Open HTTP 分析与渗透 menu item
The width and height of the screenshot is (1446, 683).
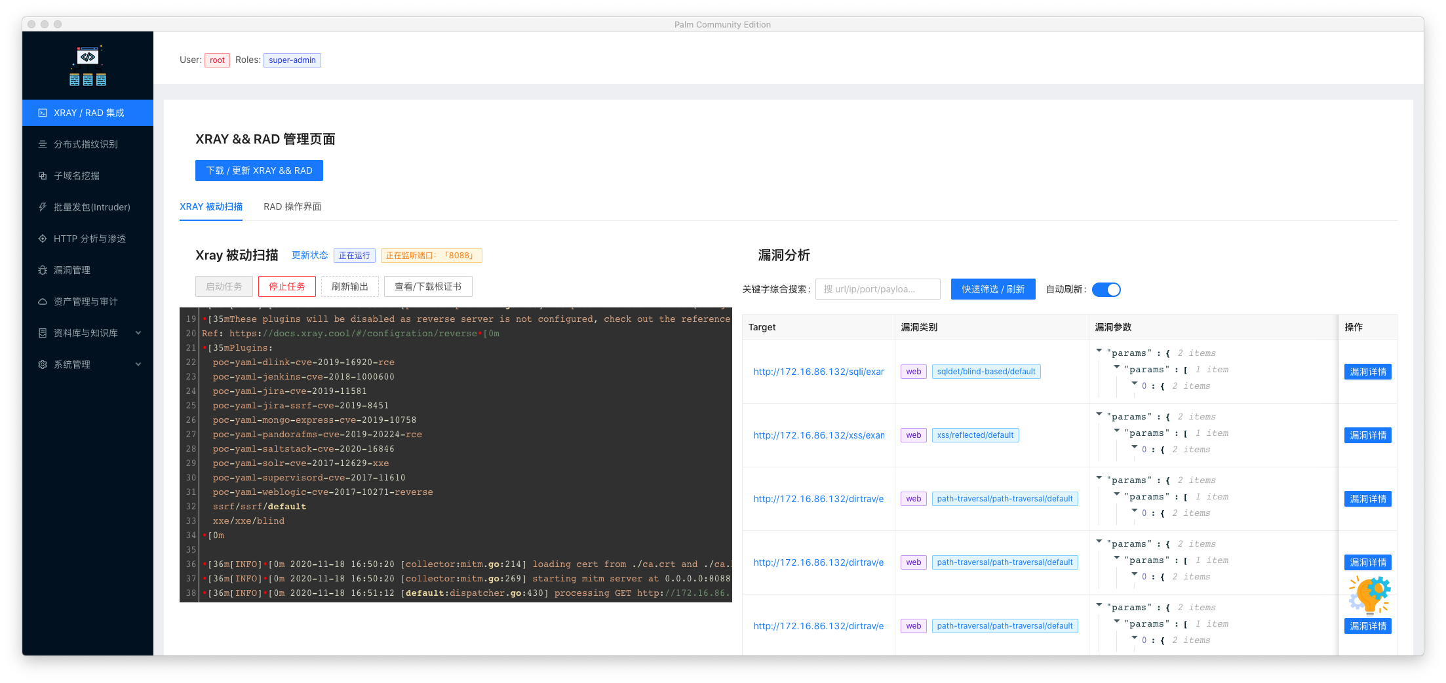tap(88, 239)
